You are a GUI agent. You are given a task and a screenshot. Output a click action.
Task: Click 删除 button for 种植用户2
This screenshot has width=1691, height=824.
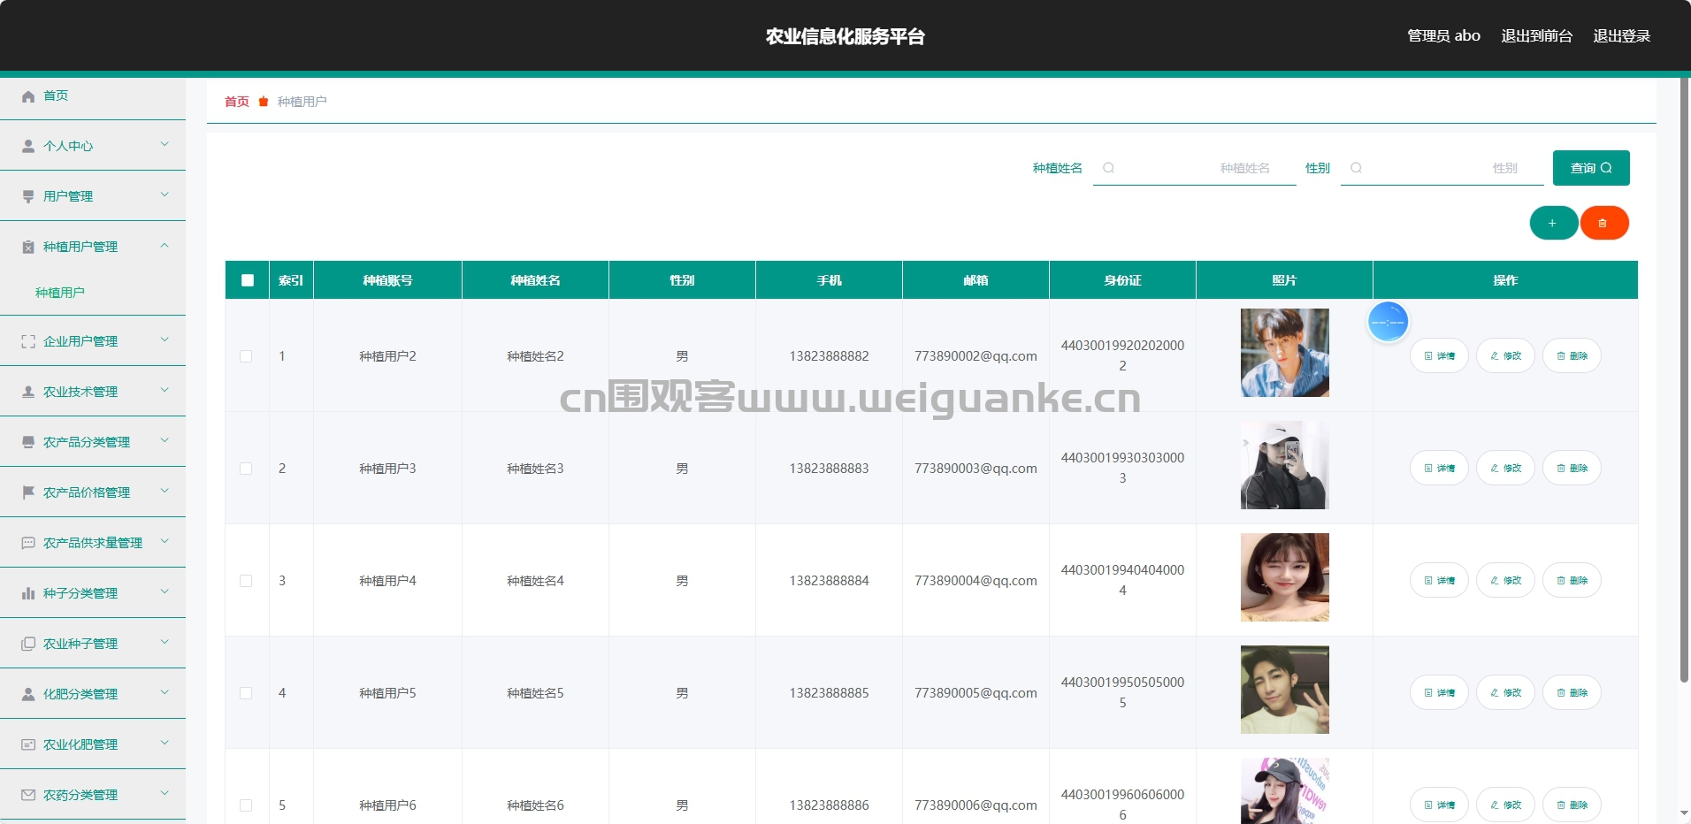[x=1572, y=355]
